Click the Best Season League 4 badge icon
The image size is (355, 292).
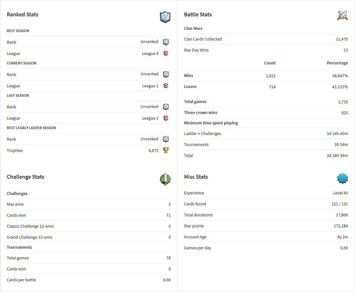166,53
